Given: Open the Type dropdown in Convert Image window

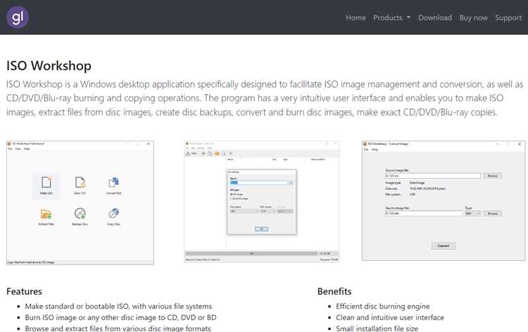Looking at the screenshot, I should (x=473, y=213).
